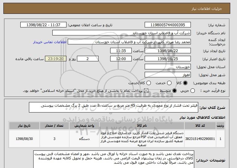Click the creation time field 11:35
The height and width of the screenshot is (168, 237).
[121, 51]
